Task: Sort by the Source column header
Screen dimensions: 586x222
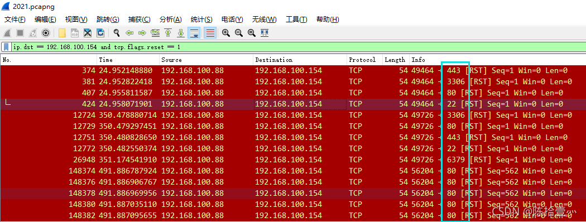Action: (206, 60)
